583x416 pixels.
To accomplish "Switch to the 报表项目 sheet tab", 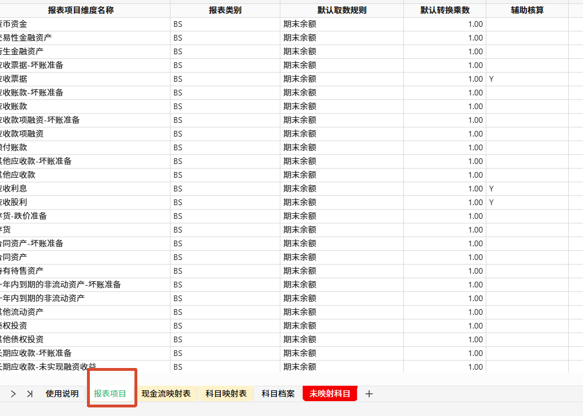I will pos(110,394).
